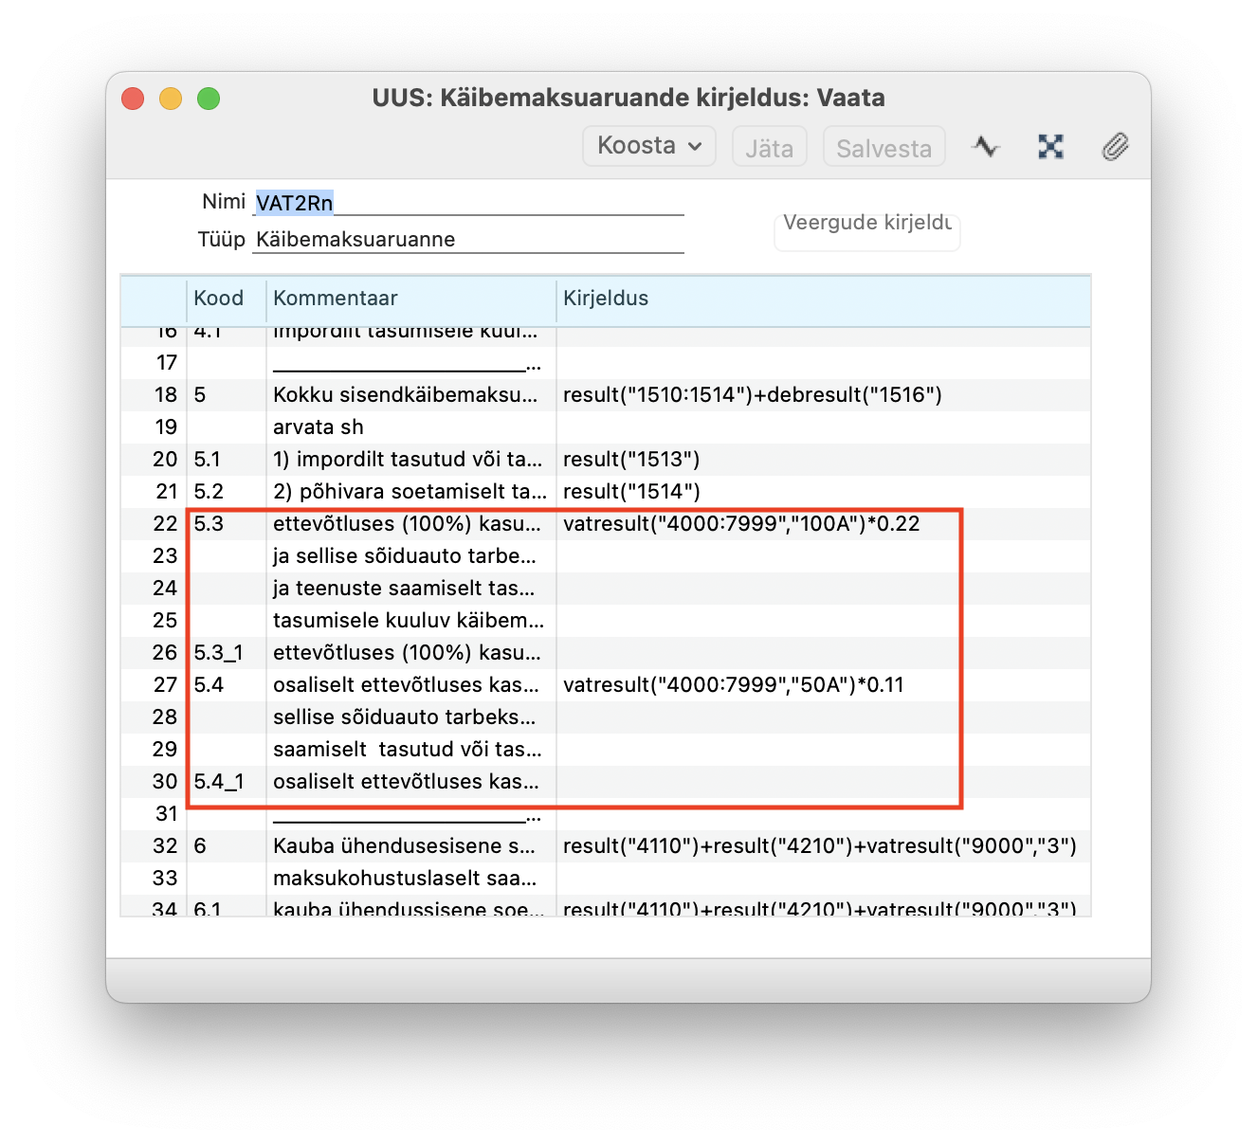Click the comment 'sellise sõiduauto tarbeks...'
The image size is (1257, 1143).
[x=404, y=717]
